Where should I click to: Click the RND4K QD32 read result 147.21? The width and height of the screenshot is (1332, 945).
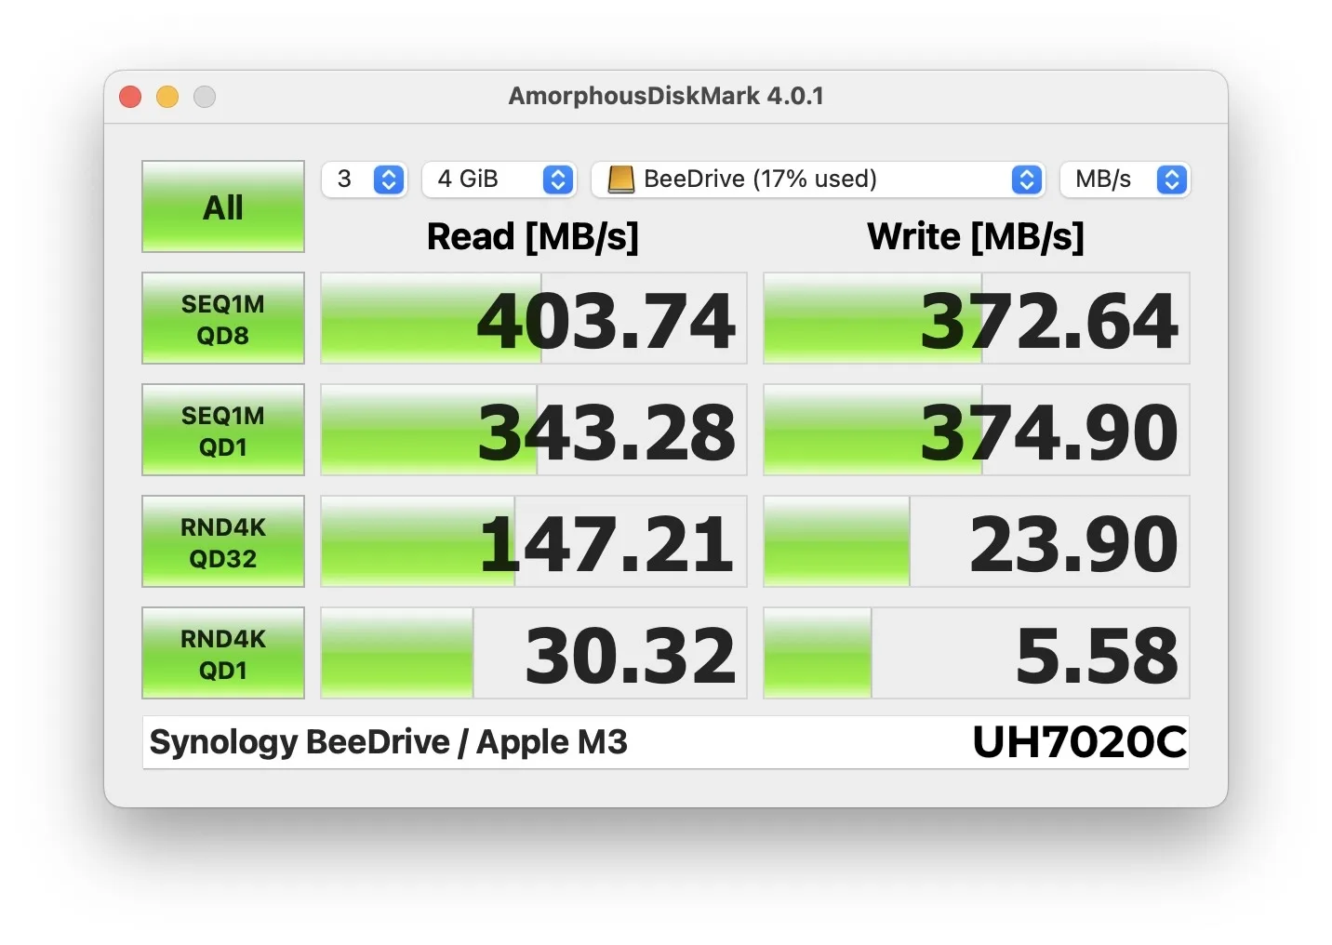pos(534,541)
